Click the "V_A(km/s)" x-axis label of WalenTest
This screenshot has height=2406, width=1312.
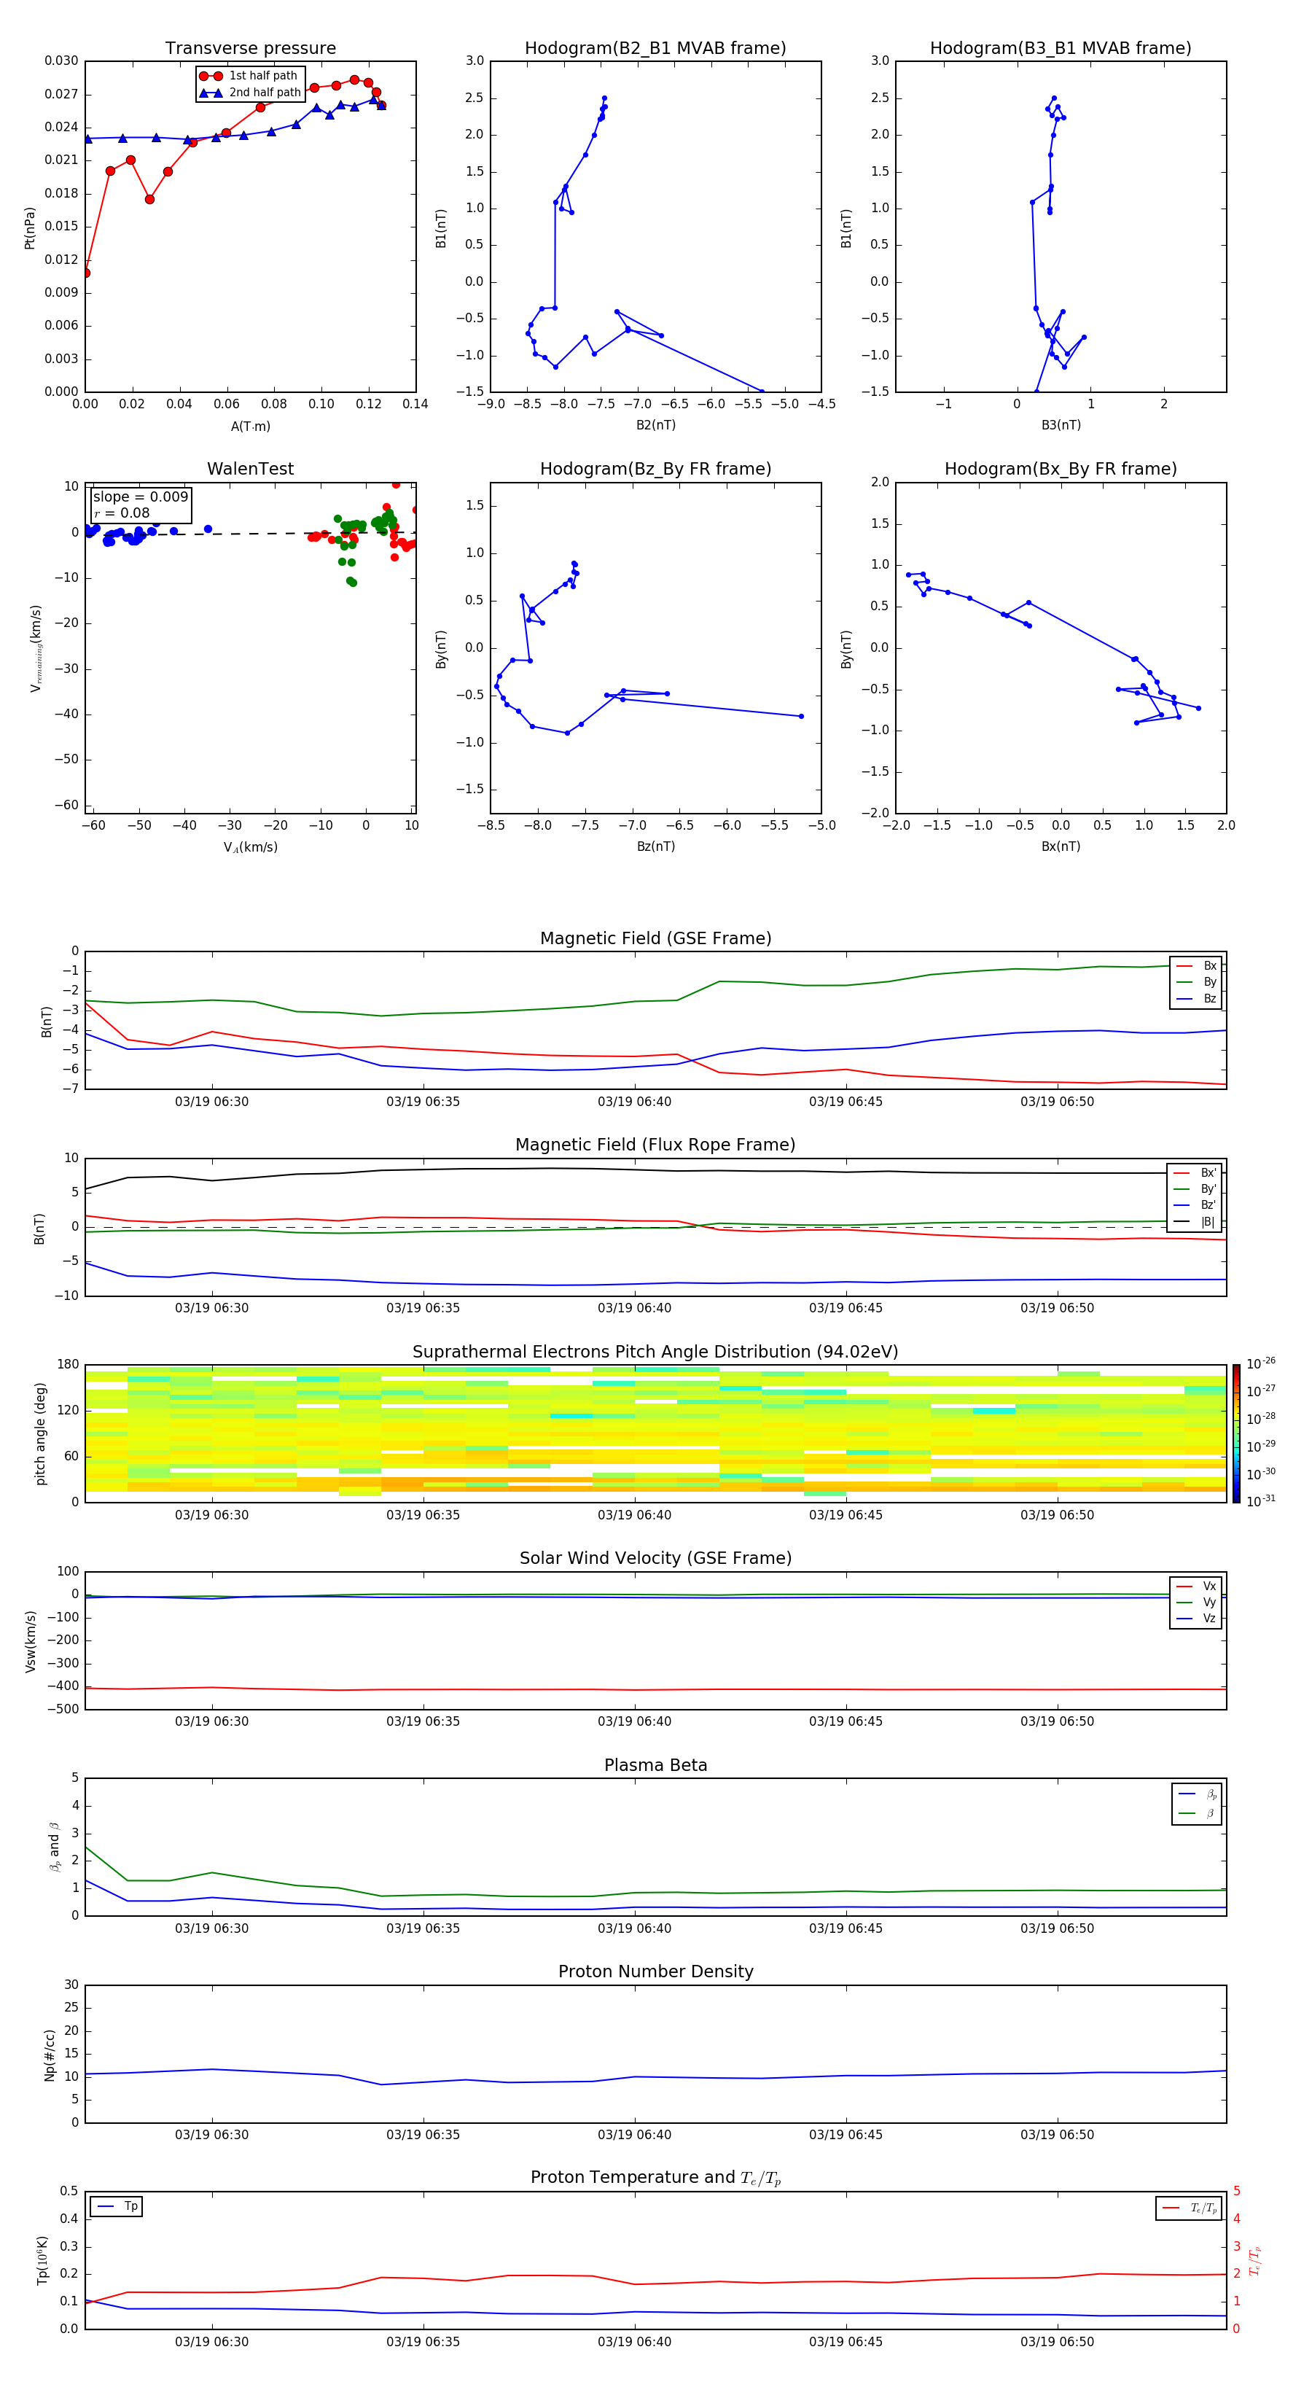(250, 847)
